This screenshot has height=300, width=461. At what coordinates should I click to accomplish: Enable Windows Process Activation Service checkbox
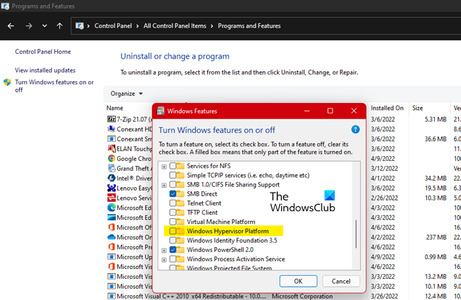[173, 259]
